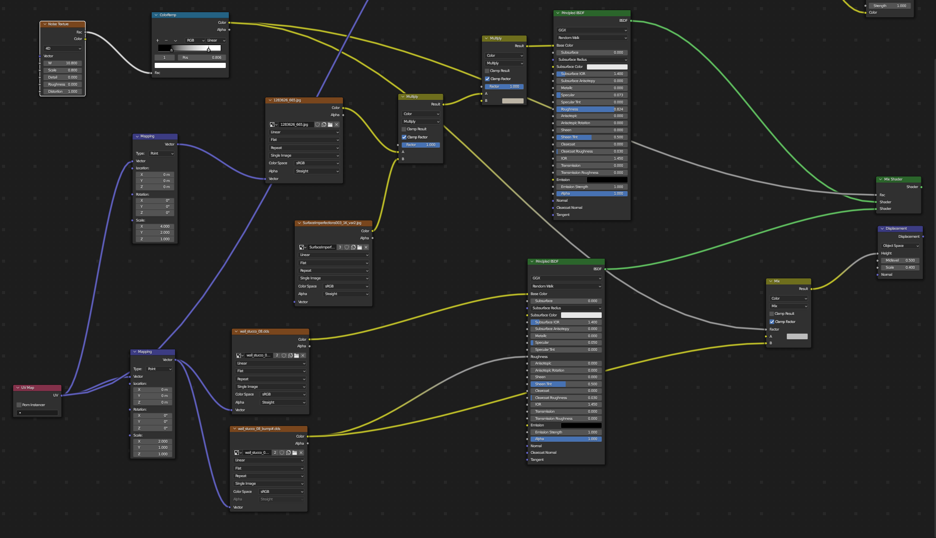
Task: Open the 4D dimensions dropdown in Noise Texture
Action: (63, 49)
